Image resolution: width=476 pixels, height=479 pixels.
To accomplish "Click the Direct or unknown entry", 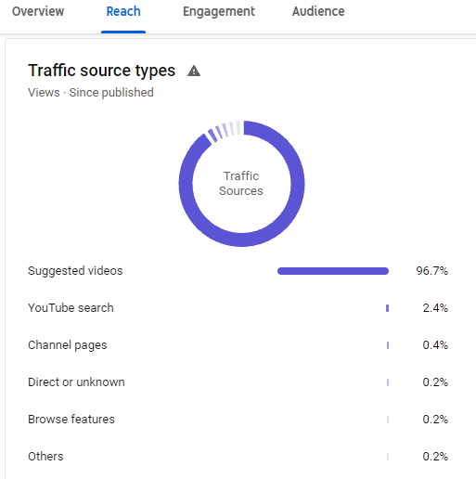I will pos(76,382).
